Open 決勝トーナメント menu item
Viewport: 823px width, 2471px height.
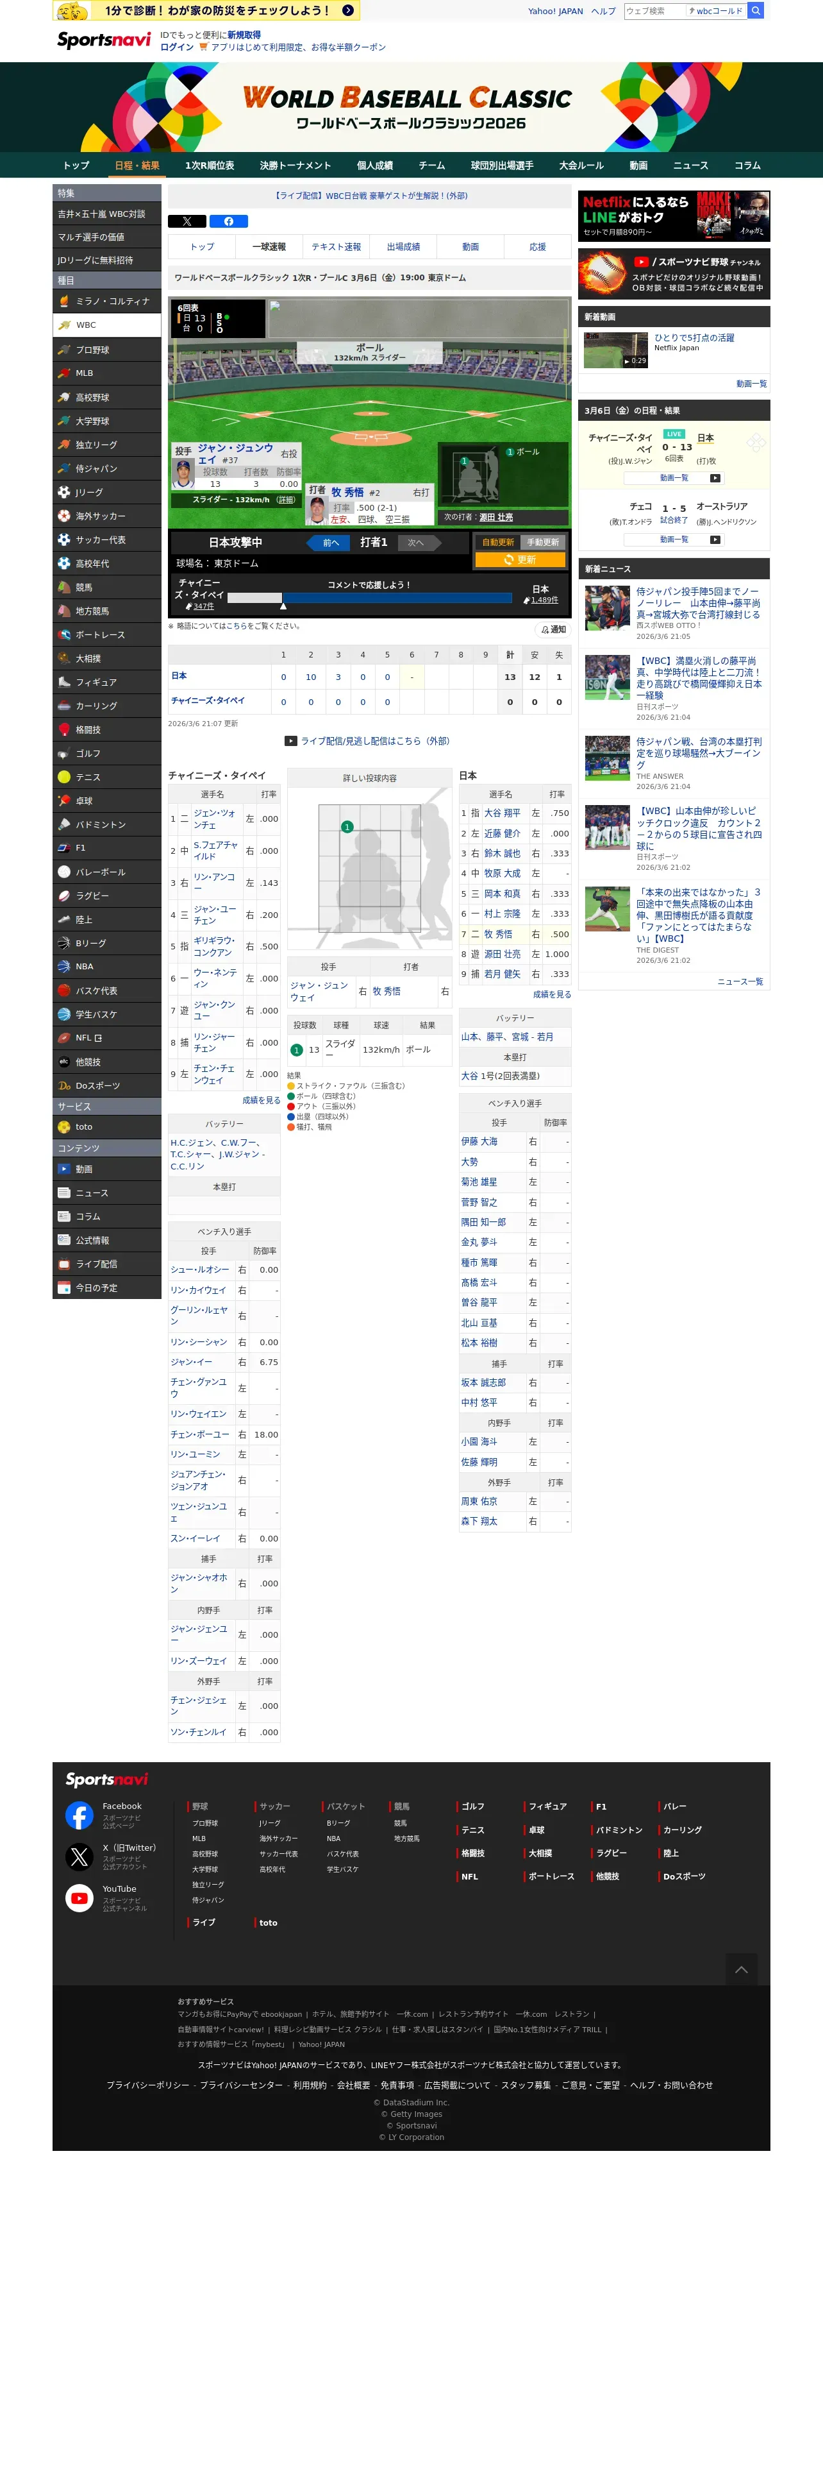pyautogui.click(x=295, y=165)
